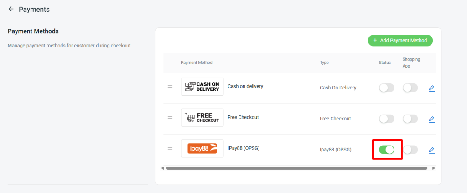Screen dimensions: 467x193
Task: Turn on Shopping App for Cash on delivery
Action: (x=410, y=88)
